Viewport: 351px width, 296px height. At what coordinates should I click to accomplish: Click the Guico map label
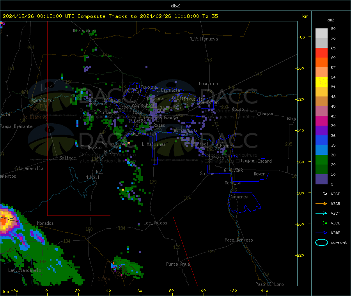tap(238, 109)
